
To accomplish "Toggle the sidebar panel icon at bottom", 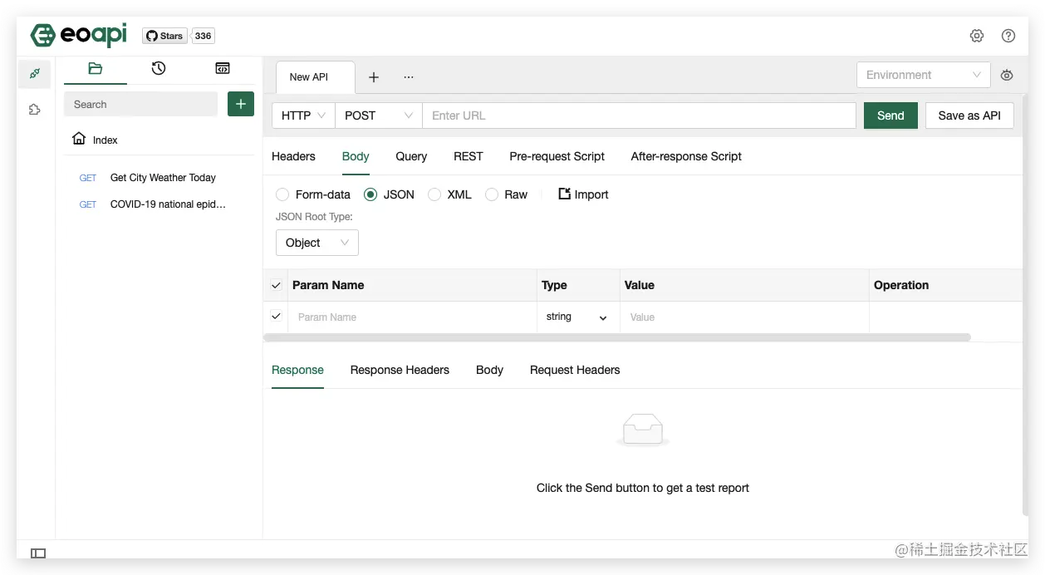I will [x=38, y=553].
